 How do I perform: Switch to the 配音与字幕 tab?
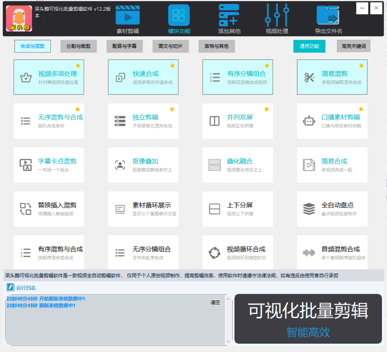tap(125, 46)
